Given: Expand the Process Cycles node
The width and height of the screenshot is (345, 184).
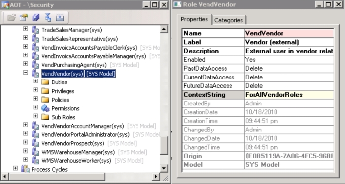Looking at the screenshot, I should 15,168.
